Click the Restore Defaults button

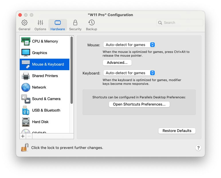[177, 131]
